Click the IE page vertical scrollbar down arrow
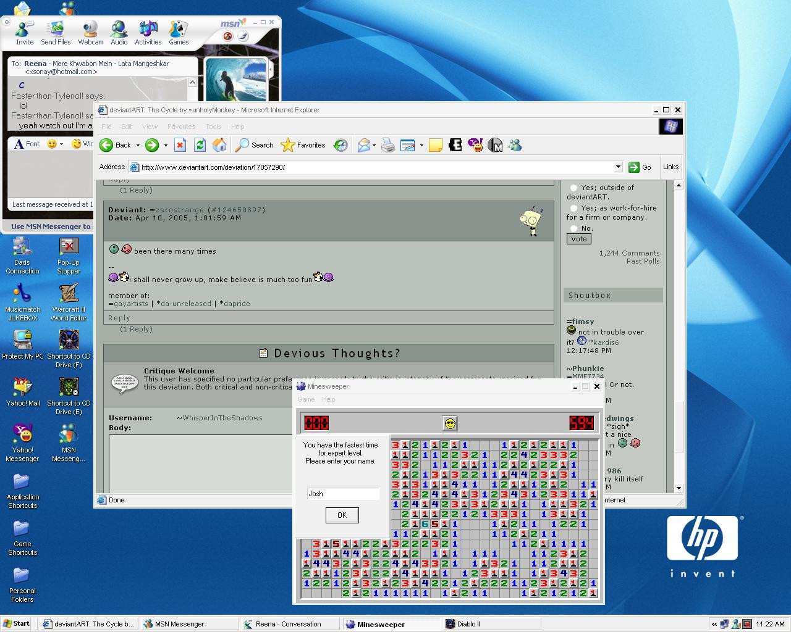 coord(679,488)
